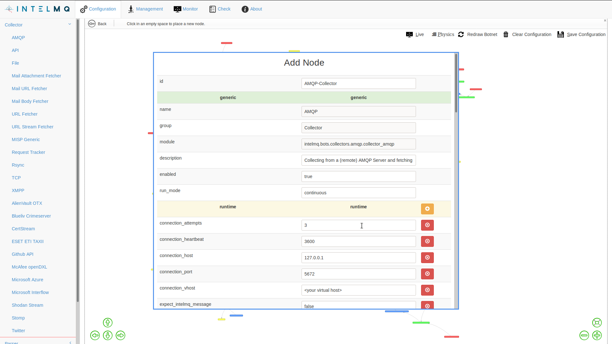Click Clear Configuration
Screen dimensions: 612x344
click(x=527, y=34)
